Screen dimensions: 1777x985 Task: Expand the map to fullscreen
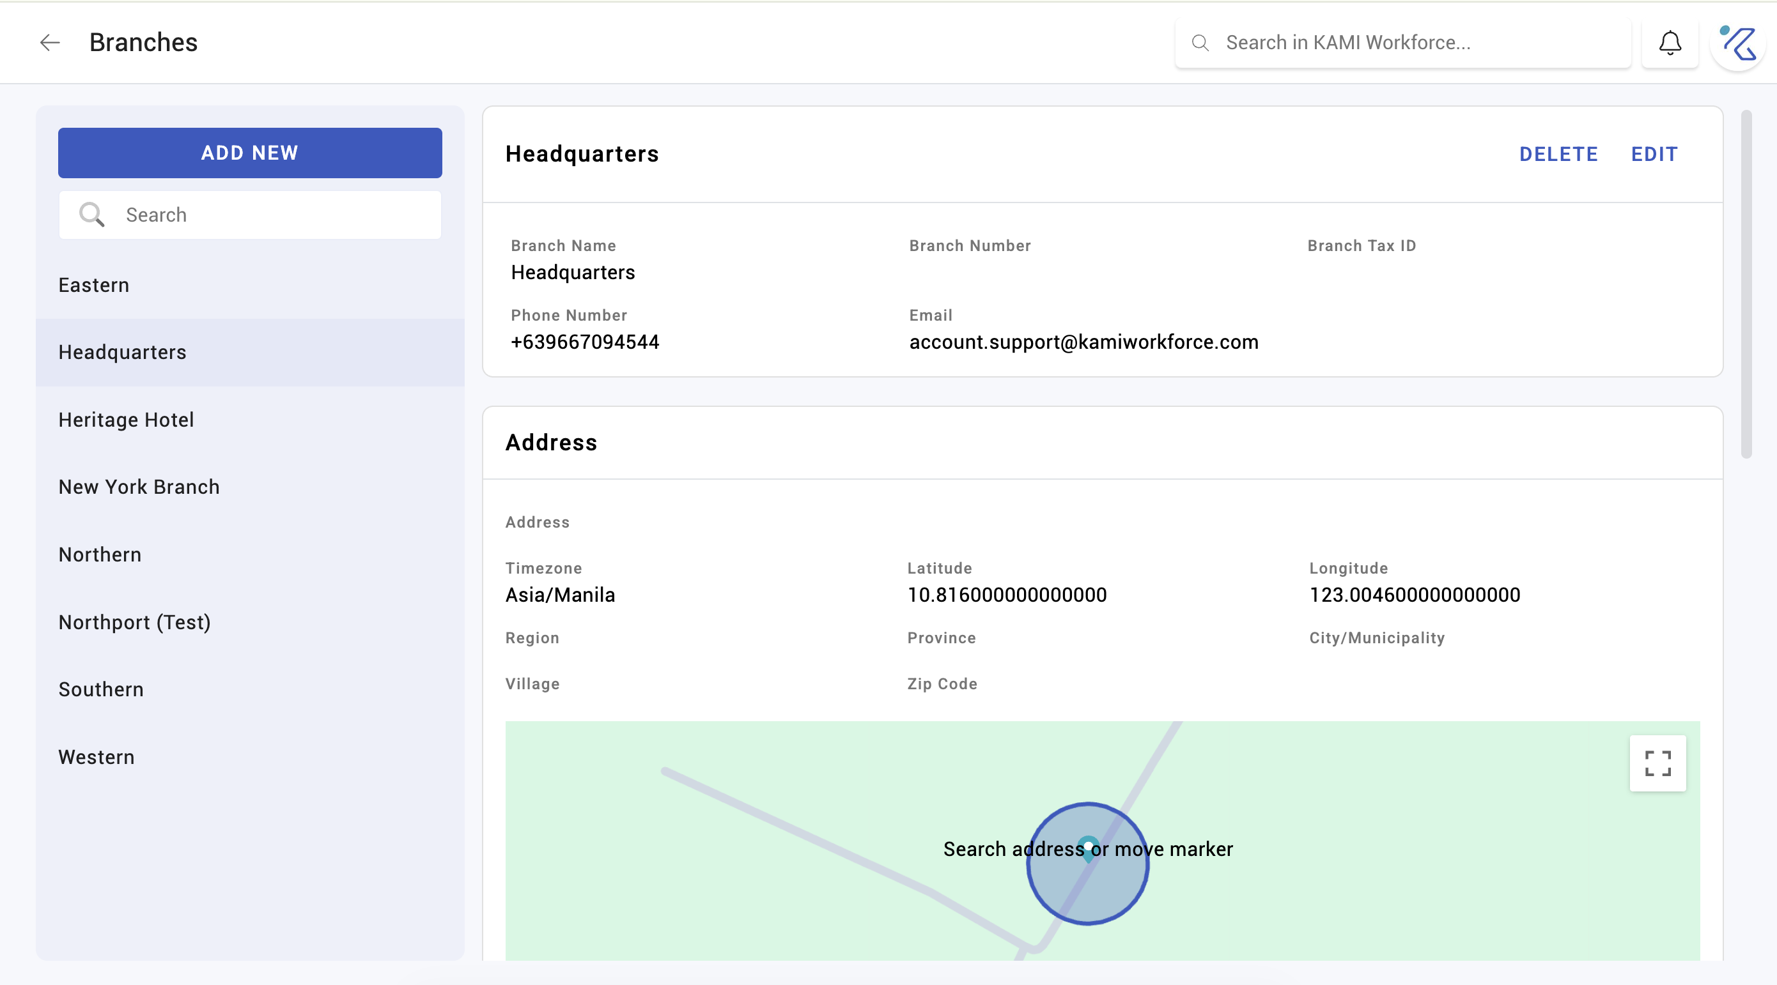click(1657, 763)
